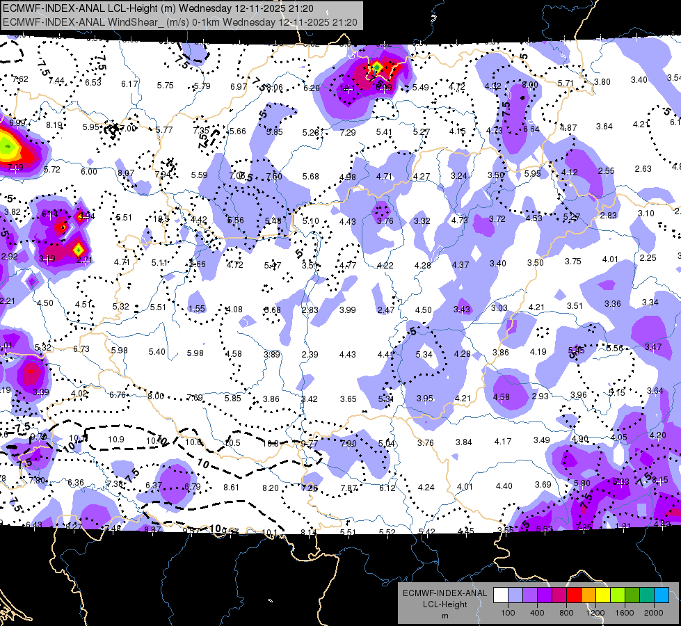
Task: Click the wind shear value 3.10
Action: [x=646, y=214]
